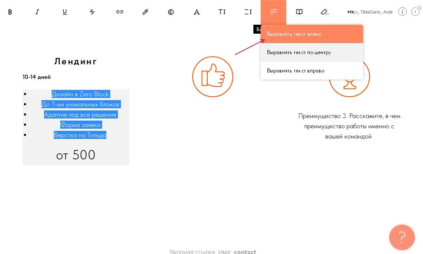
Task: Open the font size options
Action: [x=222, y=12]
